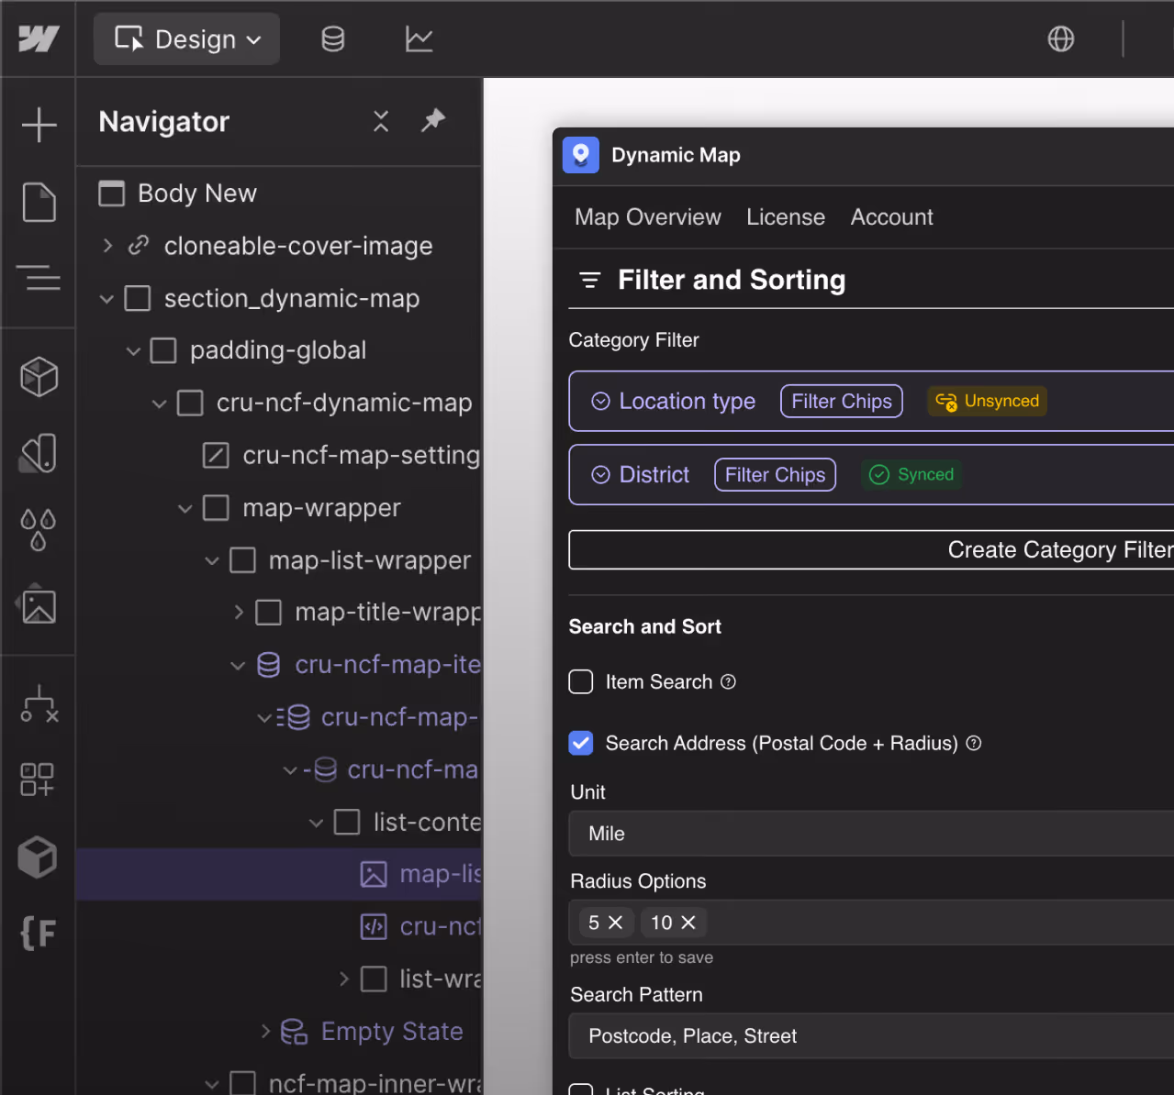Open the Add elements plus icon

pyautogui.click(x=39, y=125)
